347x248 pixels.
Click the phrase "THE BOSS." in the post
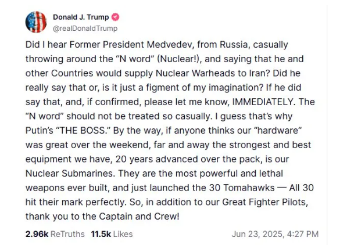click(84, 131)
